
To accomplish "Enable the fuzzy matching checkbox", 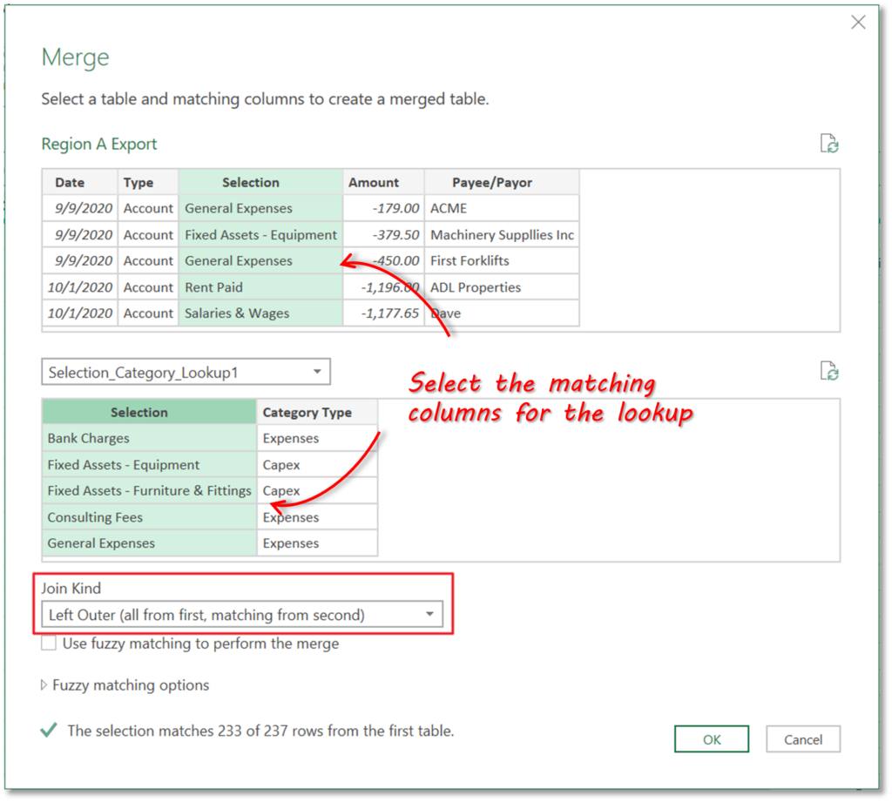I will (49, 644).
